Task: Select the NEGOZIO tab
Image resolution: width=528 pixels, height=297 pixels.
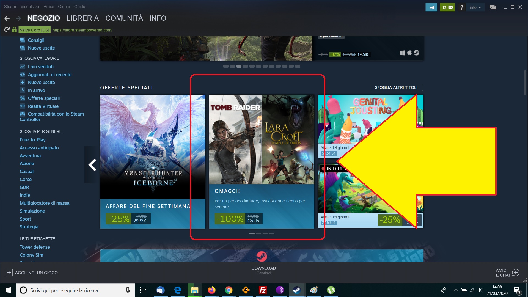Action: coord(44,18)
